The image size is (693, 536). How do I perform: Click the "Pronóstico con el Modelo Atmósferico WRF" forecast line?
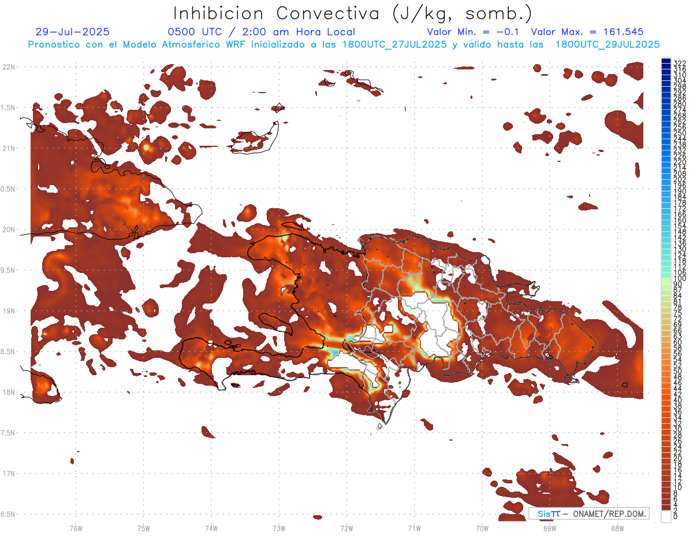[x=344, y=44]
